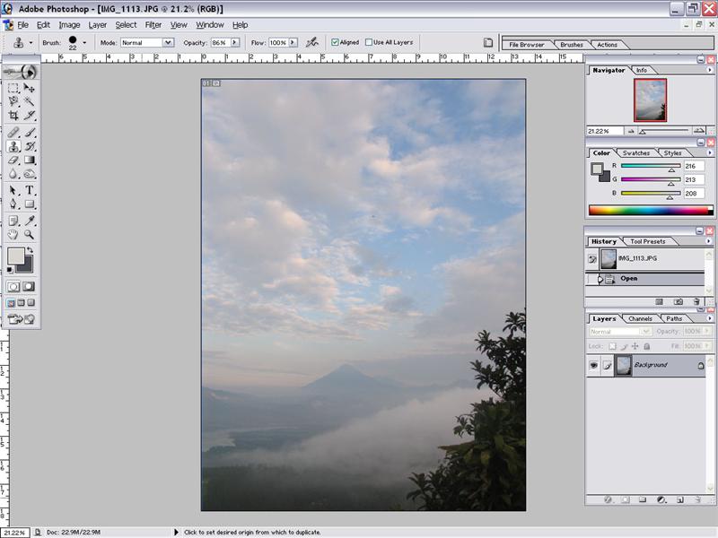Select the Dodge tool
Viewport: 718px width, 538px height.
tap(30, 174)
